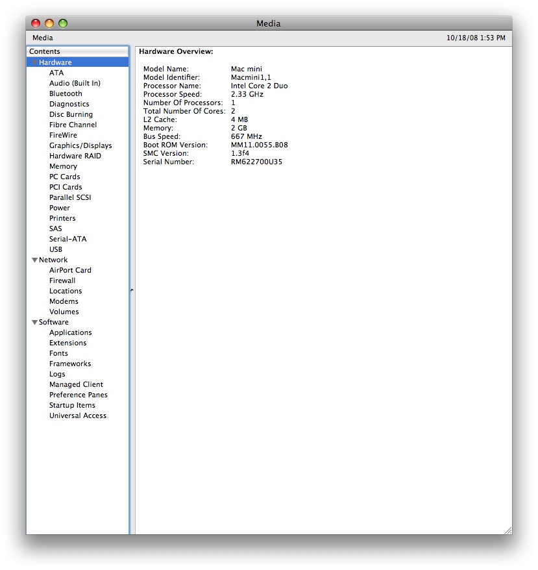The height and width of the screenshot is (570, 538).
Task: Click the green zoom button
Action: click(63, 23)
